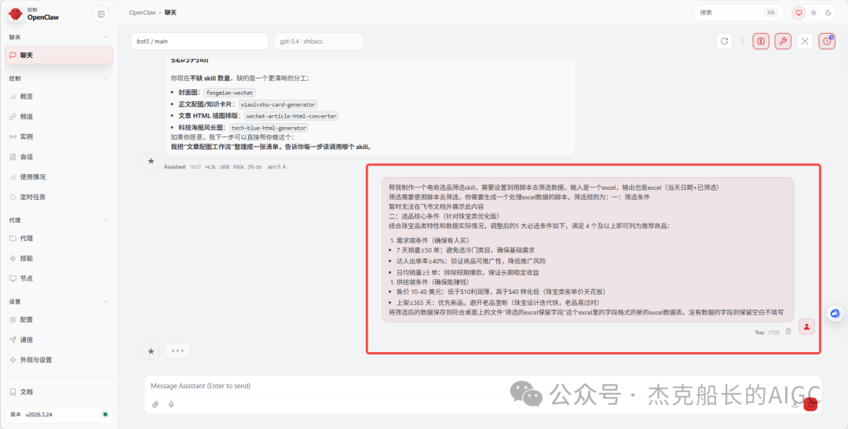Collapse the sidebar using the panel toggle icon
848x429 pixels.
101,15
